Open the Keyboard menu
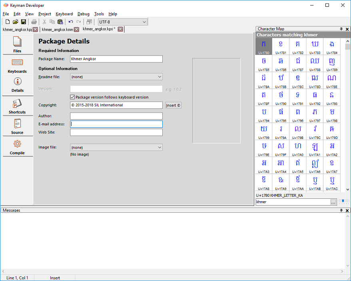Screen dimensions: 351x281 pos(64,14)
